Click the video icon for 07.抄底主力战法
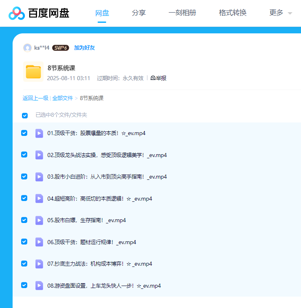The image size is (301, 308). click(39, 264)
